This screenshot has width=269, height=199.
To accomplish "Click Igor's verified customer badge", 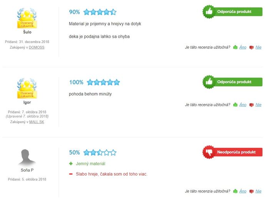I will (x=27, y=88).
